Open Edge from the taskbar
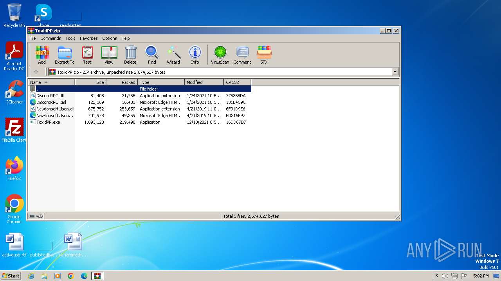Image resolution: width=501 pixels, height=281 pixels. click(84, 276)
